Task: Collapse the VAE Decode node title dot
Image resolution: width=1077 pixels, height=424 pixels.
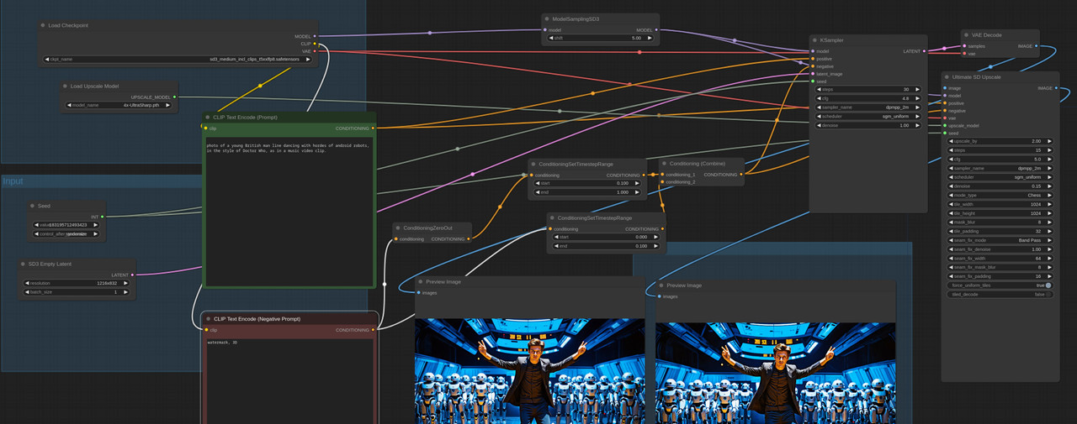Action: [x=965, y=35]
